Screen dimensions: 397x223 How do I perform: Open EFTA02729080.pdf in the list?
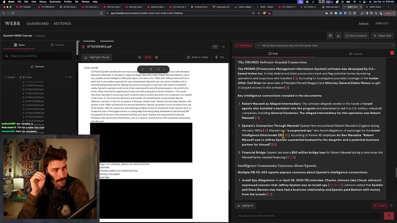[x=34, y=113]
